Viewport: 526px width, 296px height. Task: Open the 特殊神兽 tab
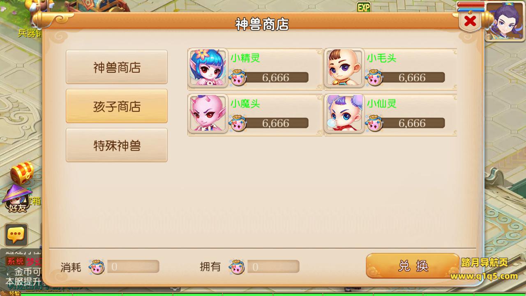(117, 145)
